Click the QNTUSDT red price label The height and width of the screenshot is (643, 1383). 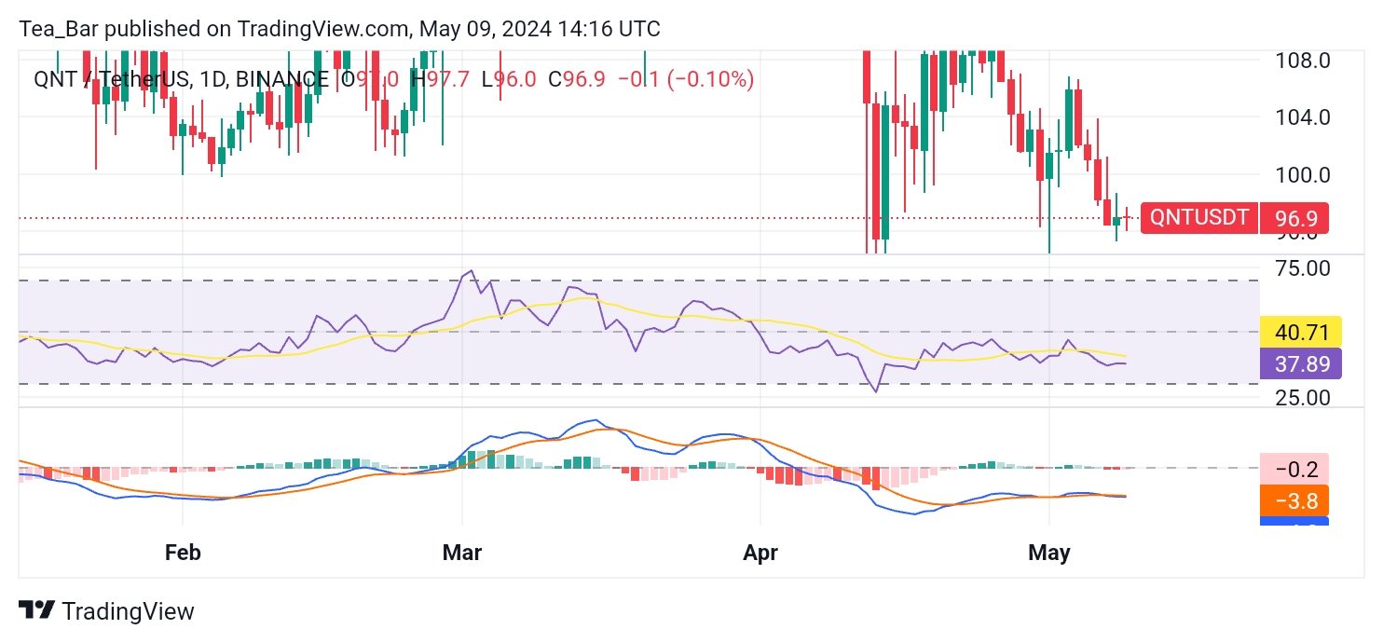tap(1199, 218)
